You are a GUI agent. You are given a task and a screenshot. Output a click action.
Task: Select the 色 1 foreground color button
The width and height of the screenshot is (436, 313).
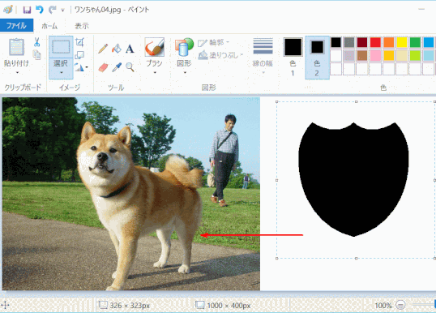293,57
